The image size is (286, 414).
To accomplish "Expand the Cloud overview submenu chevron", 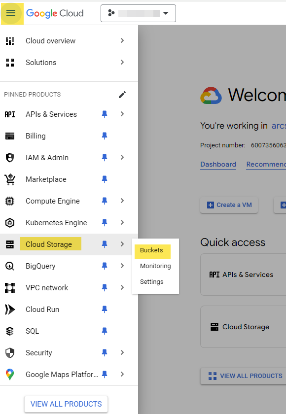I will (x=122, y=40).
